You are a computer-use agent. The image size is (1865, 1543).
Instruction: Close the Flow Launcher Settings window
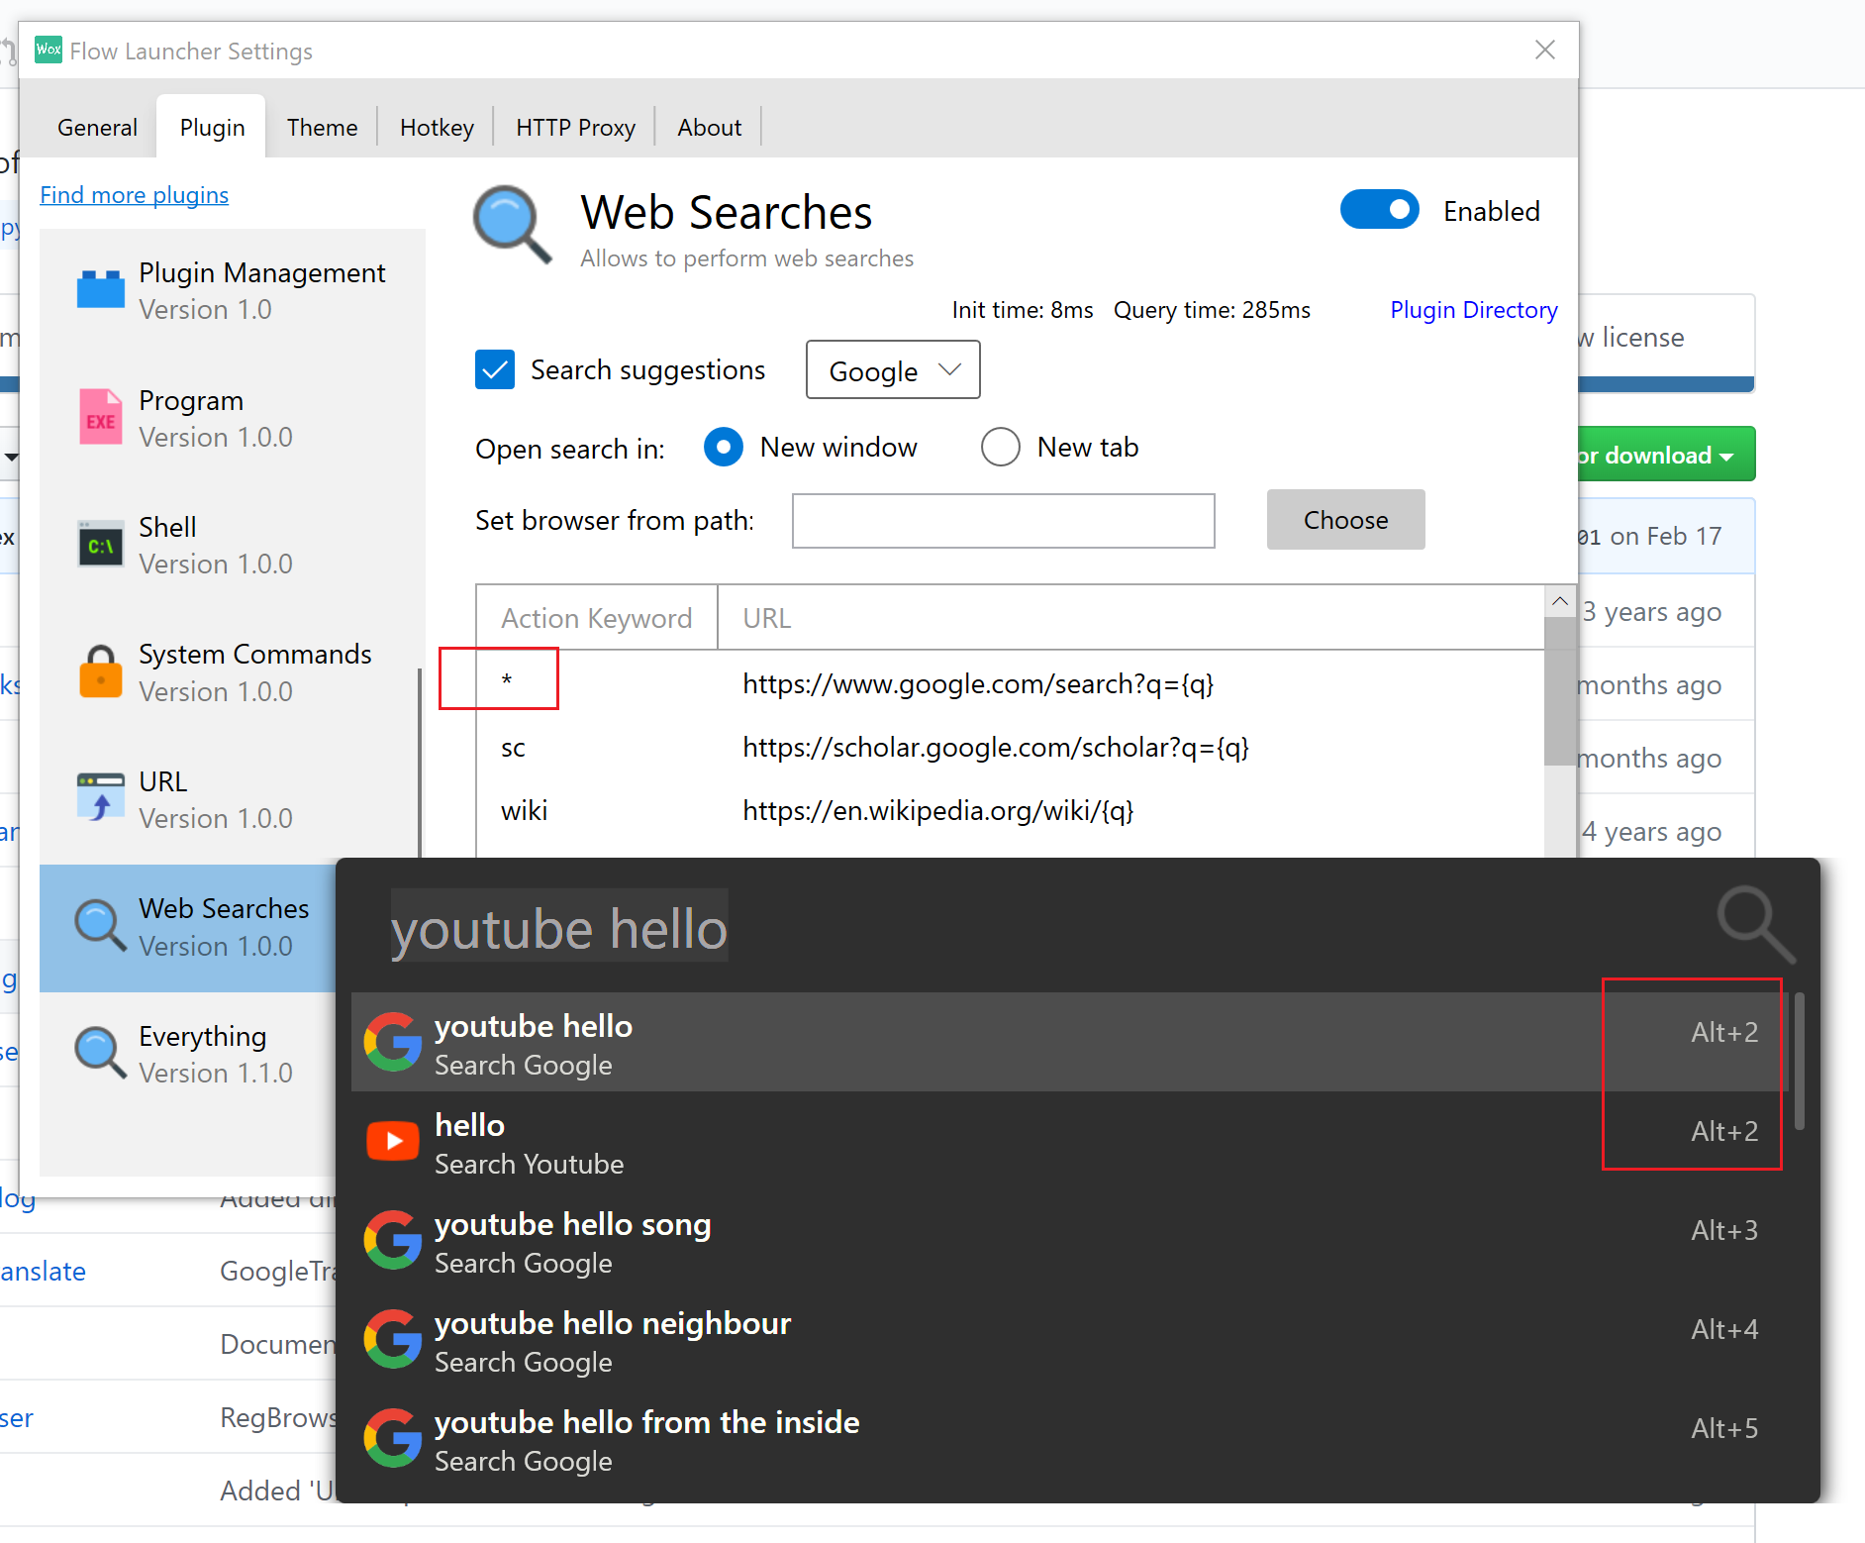pos(1544,50)
